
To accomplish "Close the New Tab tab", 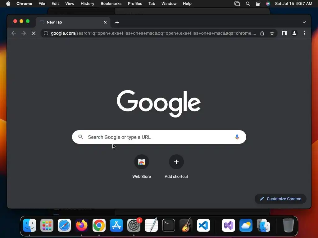I will tap(105, 22).
